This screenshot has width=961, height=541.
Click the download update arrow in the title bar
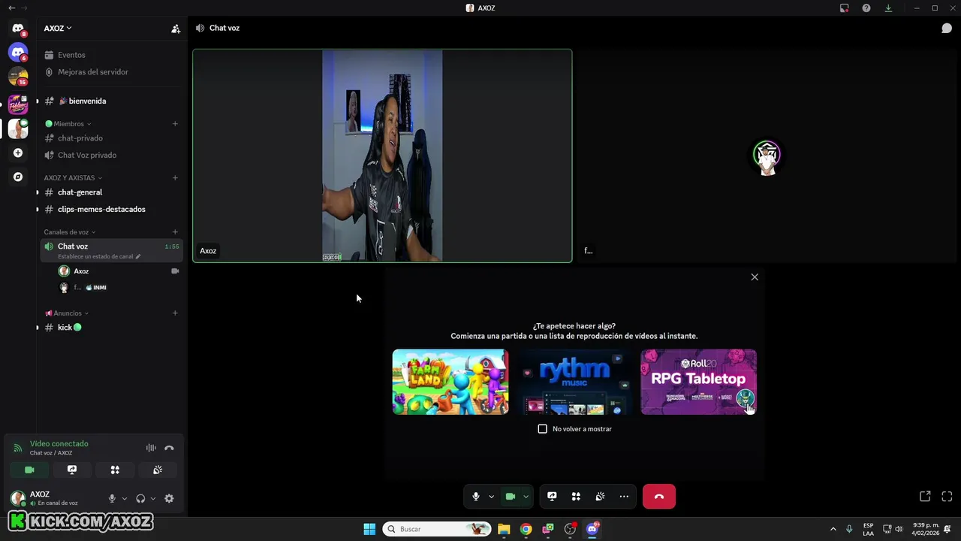pyautogui.click(x=888, y=8)
